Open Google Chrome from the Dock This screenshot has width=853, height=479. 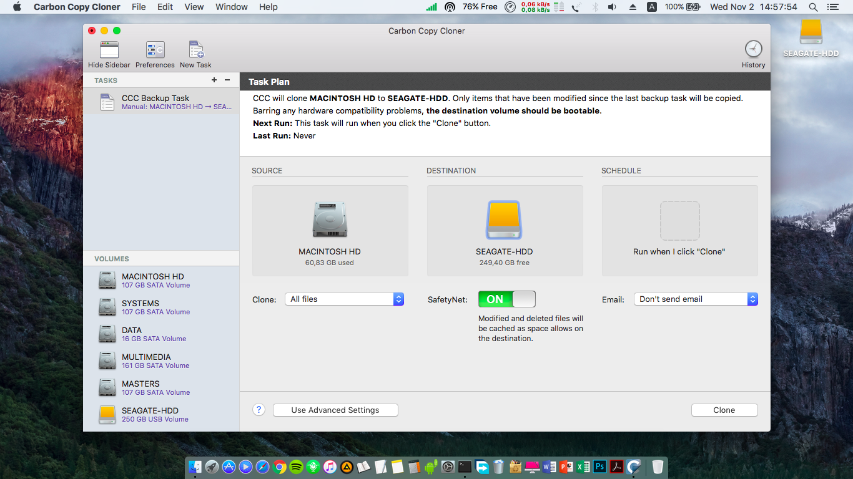pyautogui.click(x=279, y=467)
